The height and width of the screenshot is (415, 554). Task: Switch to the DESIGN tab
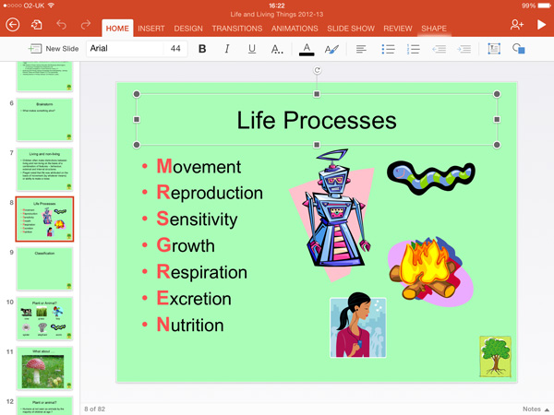click(x=188, y=29)
